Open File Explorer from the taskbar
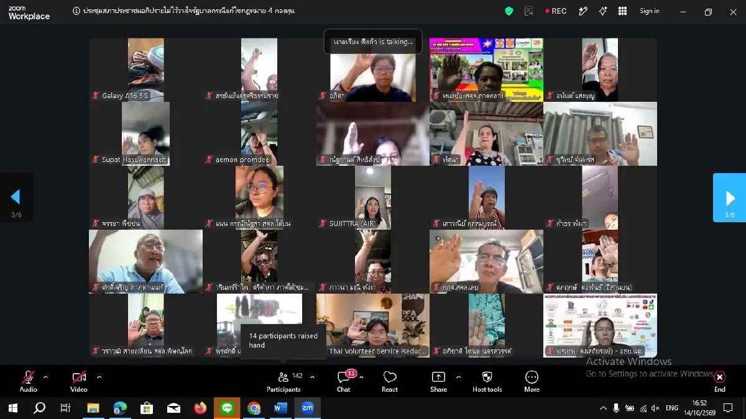746x419 pixels. 93,408
